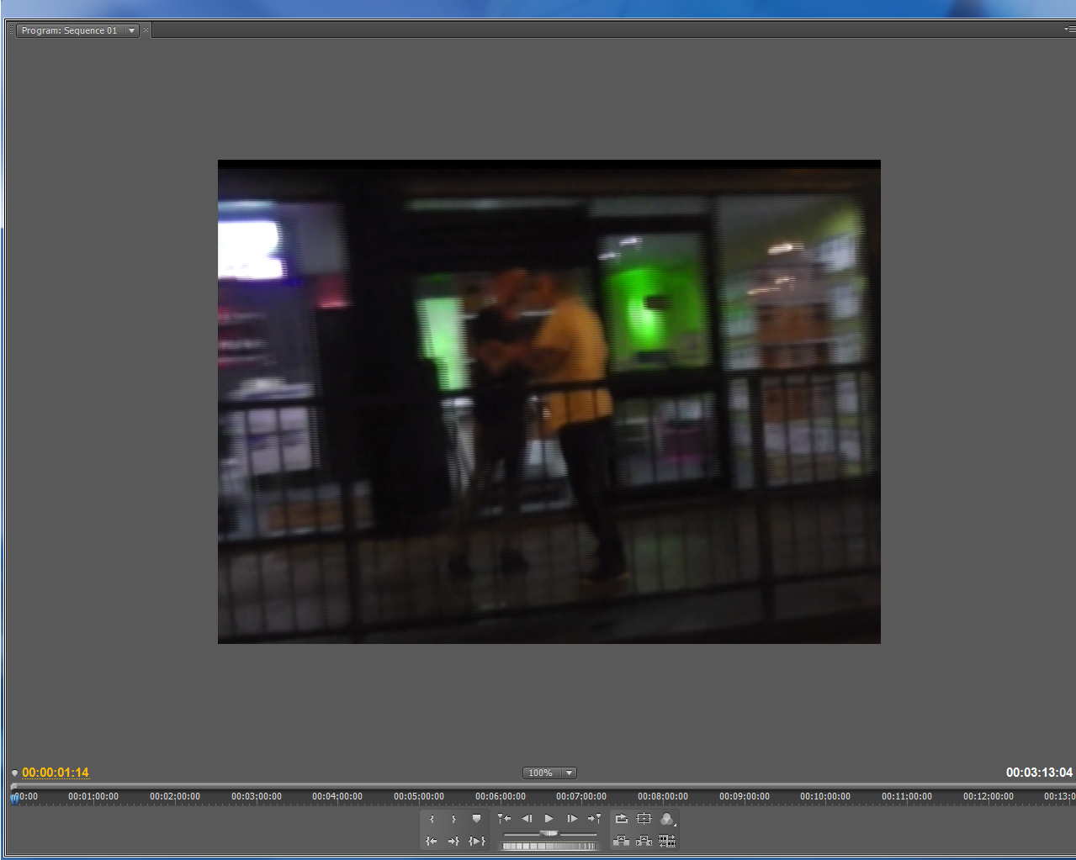Screen dimensions: 1076x860
Task: Click the duration 00:03:13:04
Action: pyautogui.click(x=1039, y=773)
